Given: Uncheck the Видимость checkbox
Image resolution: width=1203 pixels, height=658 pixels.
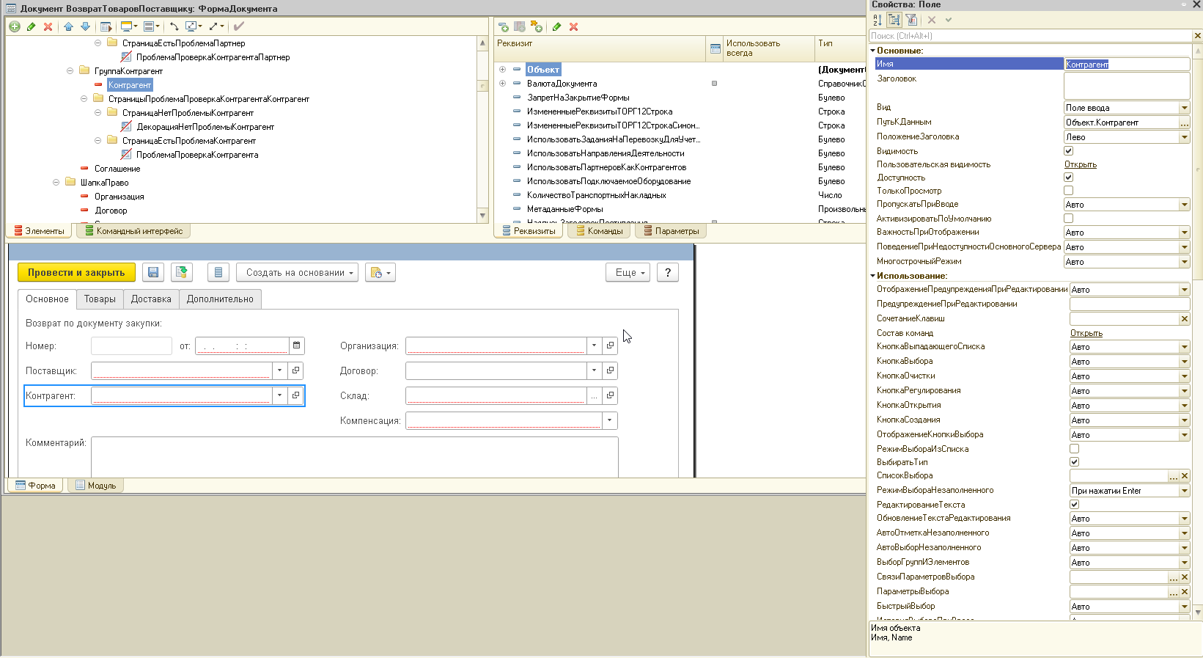Looking at the screenshot, I should click(1068, 151).
